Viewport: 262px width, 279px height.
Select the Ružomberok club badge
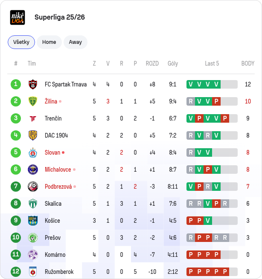[x=33, y=272]
